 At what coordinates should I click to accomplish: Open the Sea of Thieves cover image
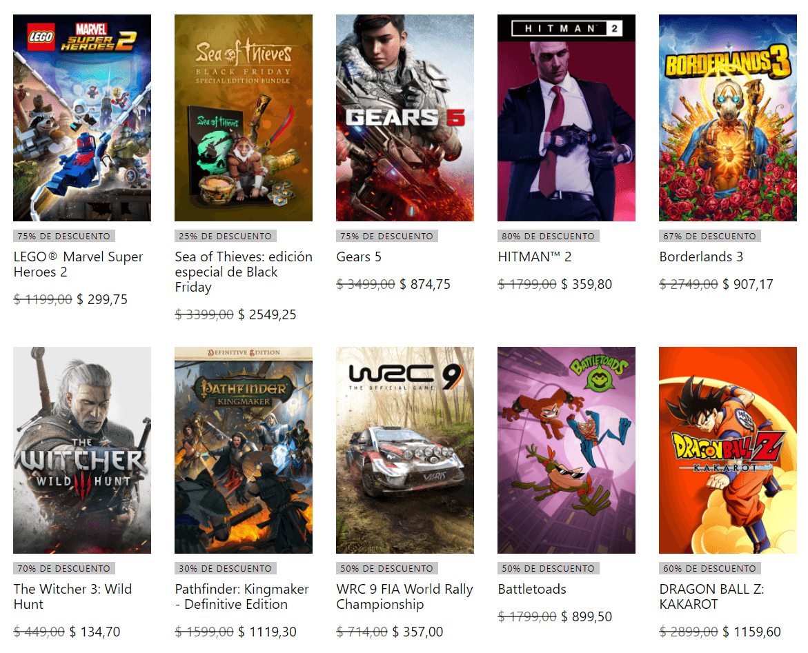pyautogui.click(x=243, y=118)
